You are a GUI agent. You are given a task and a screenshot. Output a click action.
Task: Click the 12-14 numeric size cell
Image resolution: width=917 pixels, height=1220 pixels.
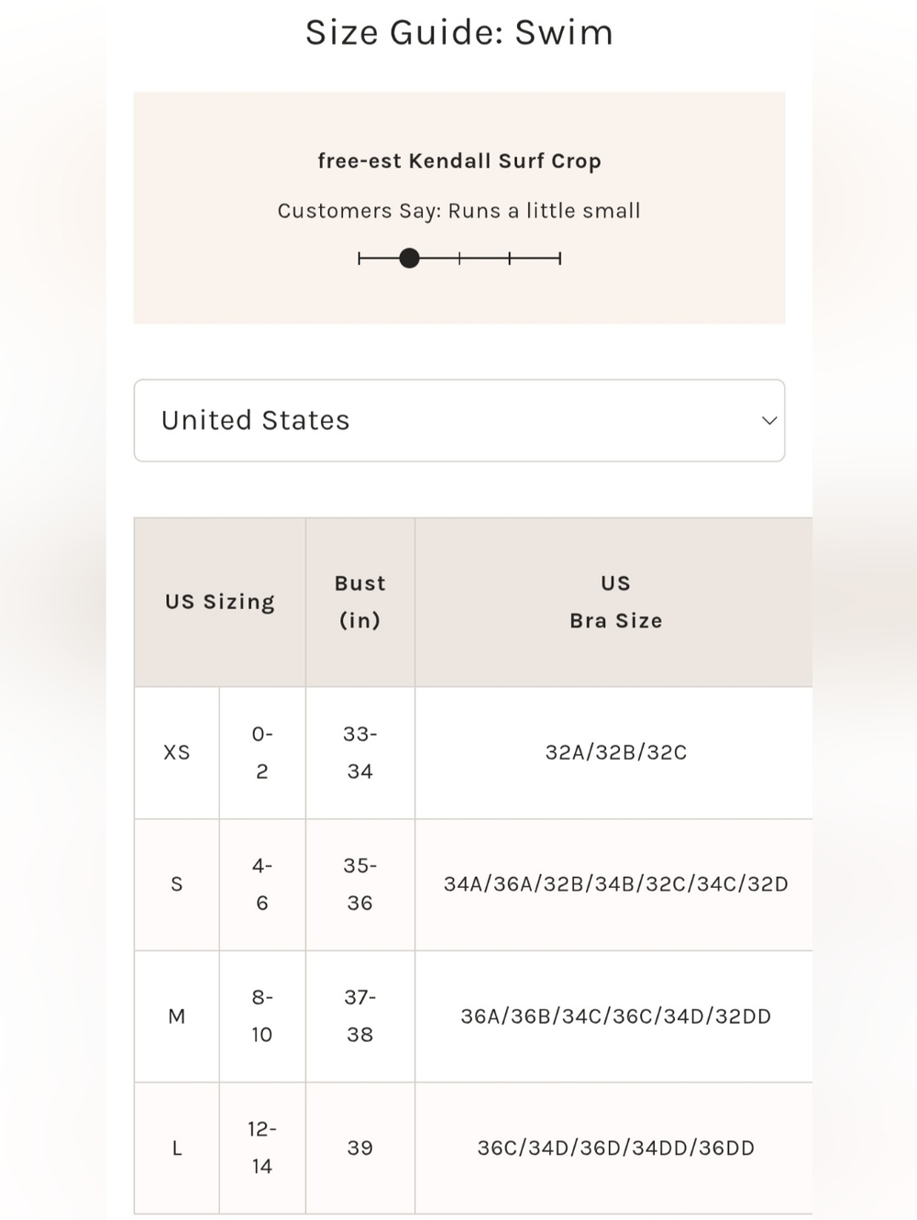(x=262, y=1148)
